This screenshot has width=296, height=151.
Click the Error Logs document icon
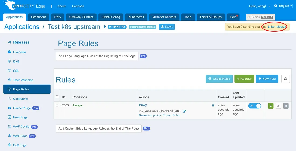coord(9,117)
